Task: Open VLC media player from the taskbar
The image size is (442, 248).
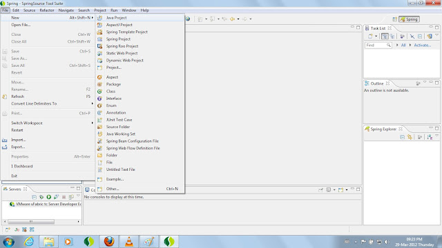Action: [129, 242]
